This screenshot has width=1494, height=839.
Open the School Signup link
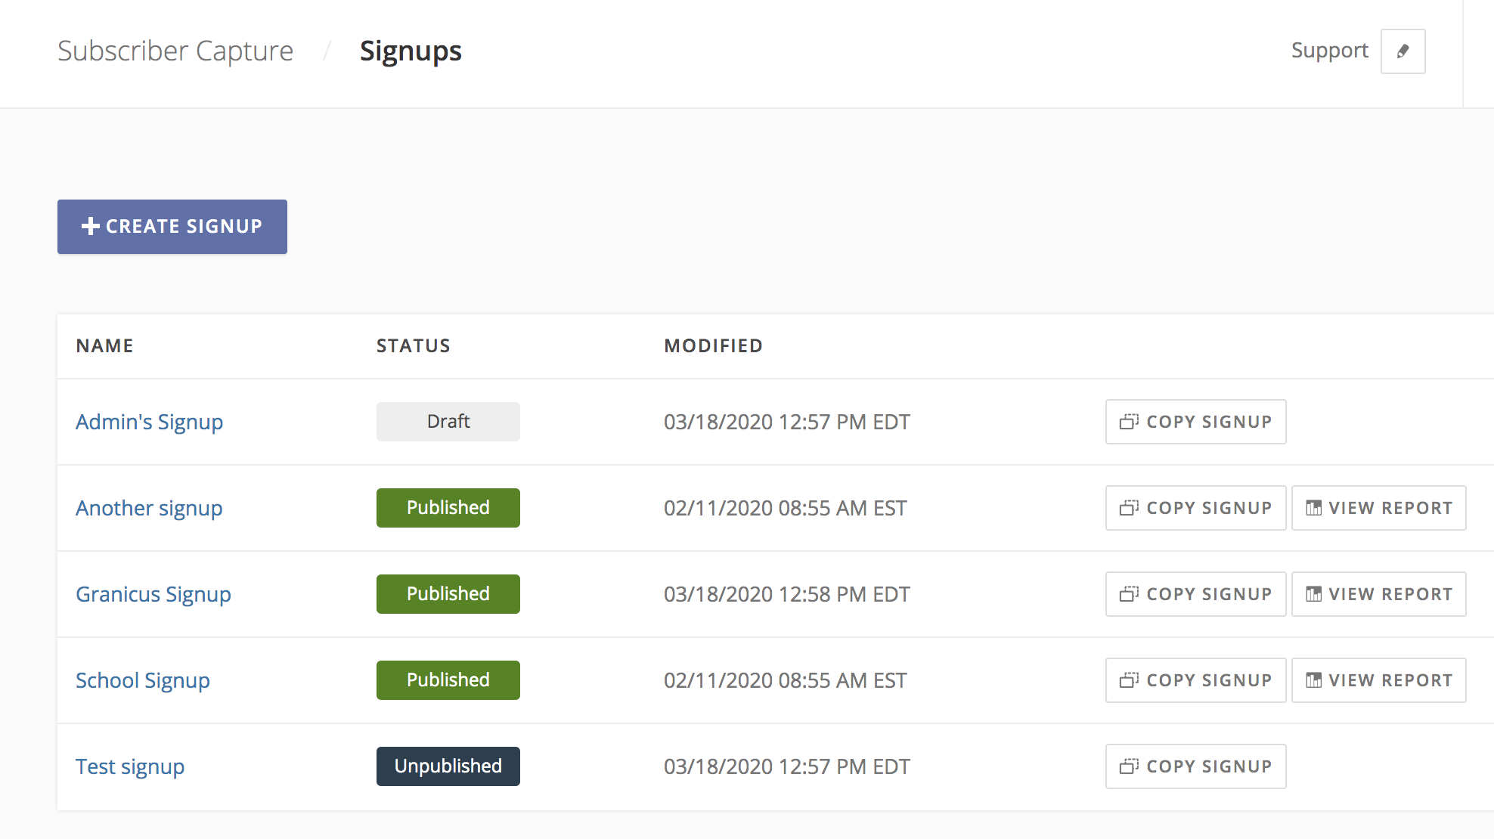[143, 680]
